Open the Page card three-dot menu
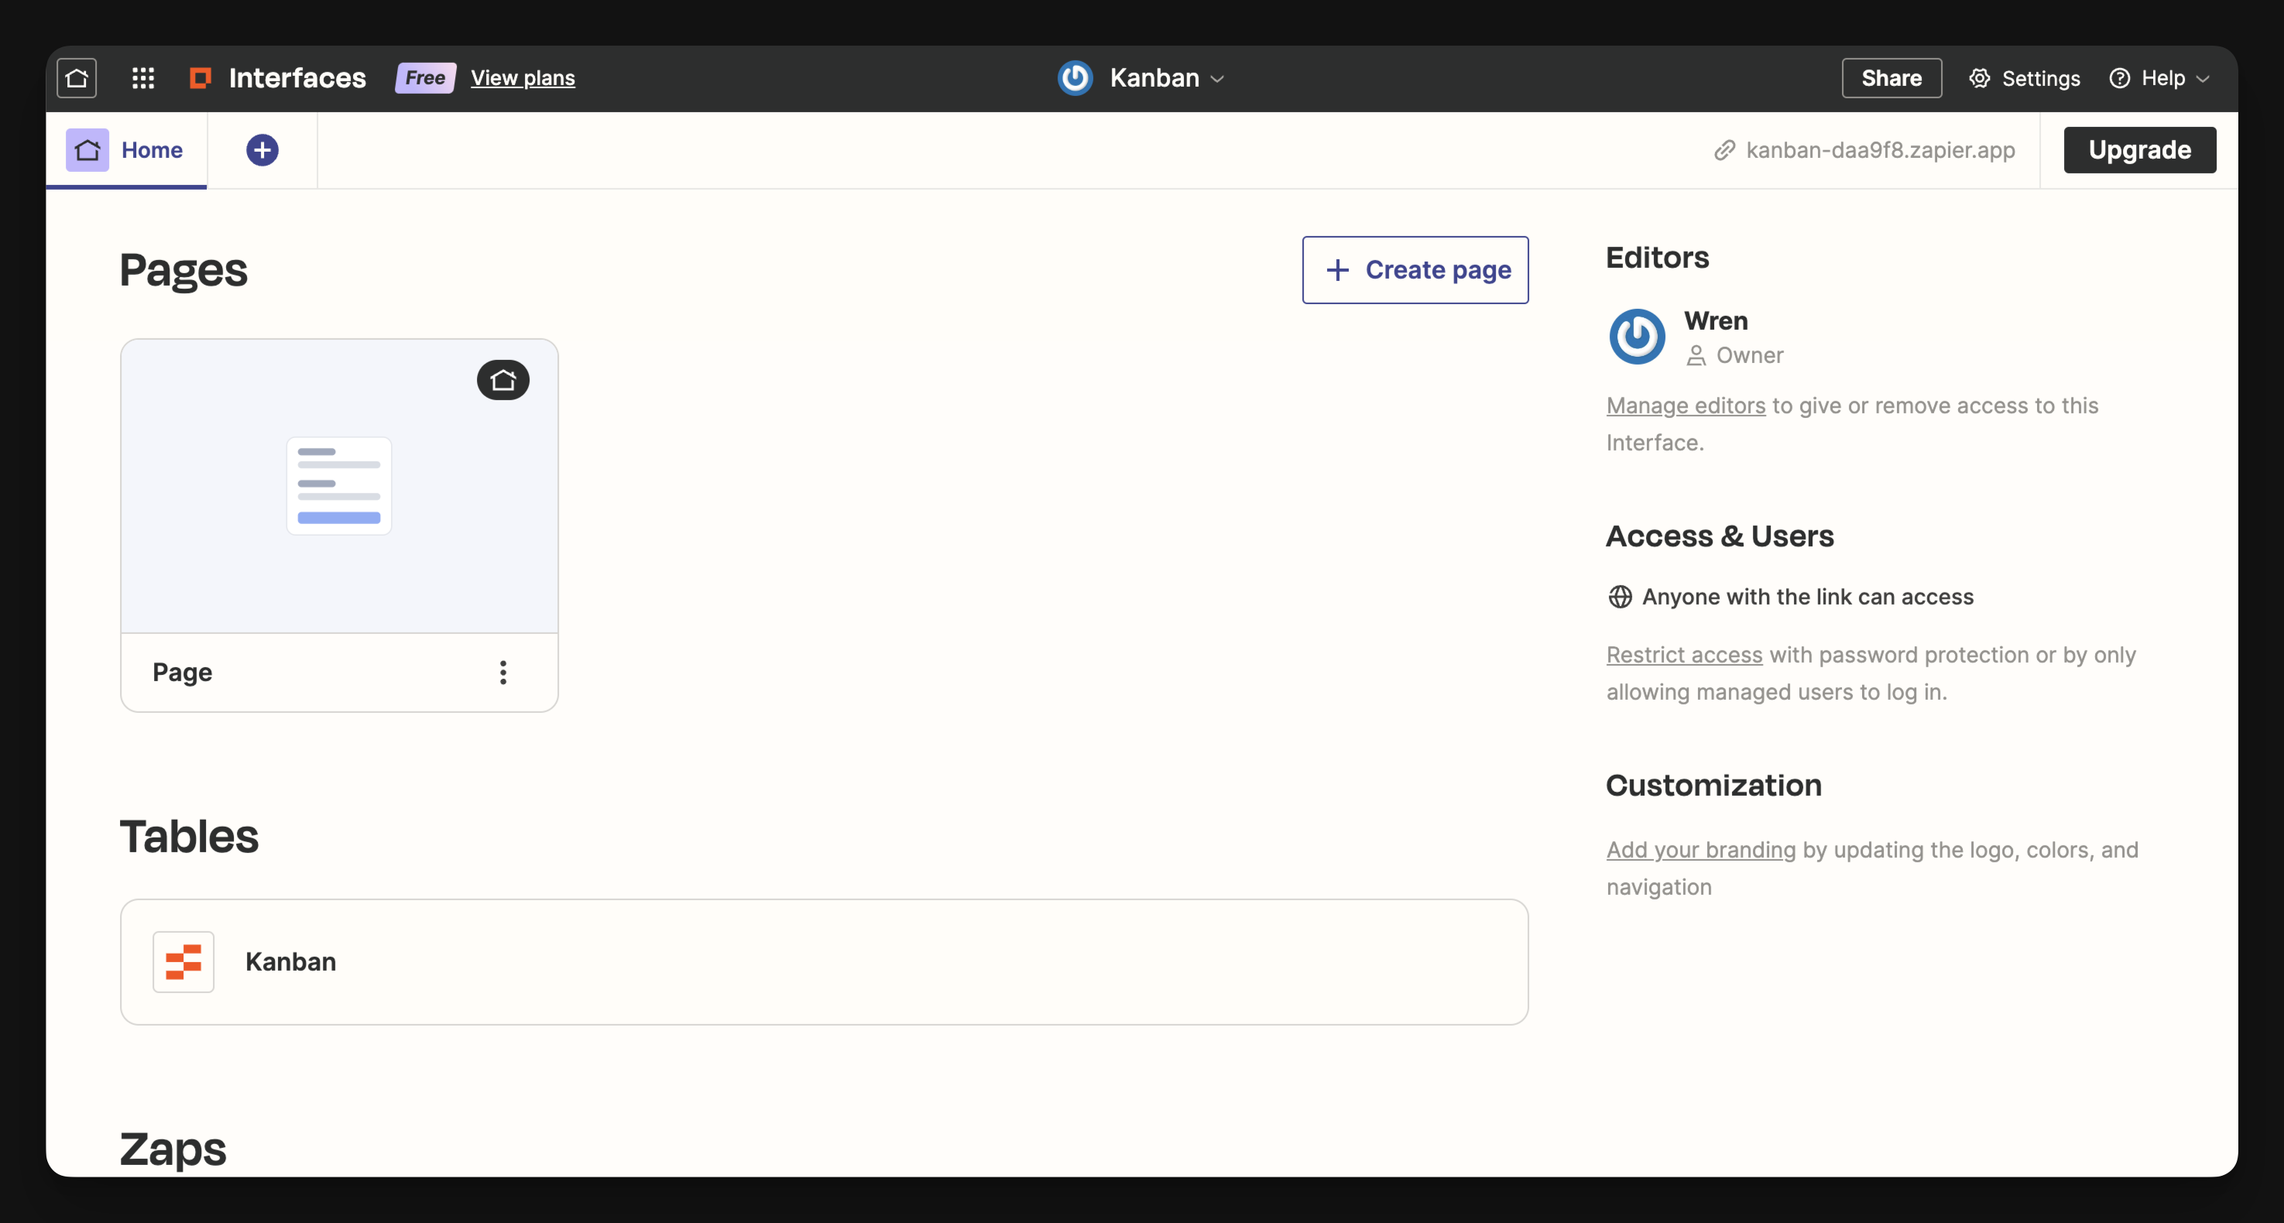The width and height of the screenshot is (2284, 1223). [502, 672]
